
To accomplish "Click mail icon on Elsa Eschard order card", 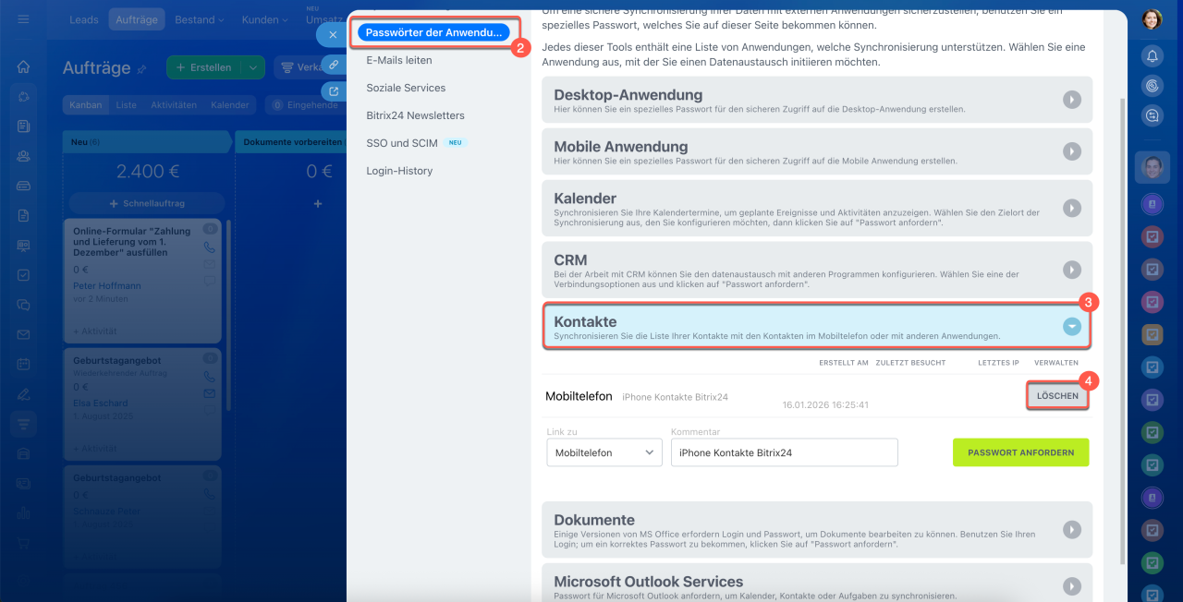I will point(209,393).
